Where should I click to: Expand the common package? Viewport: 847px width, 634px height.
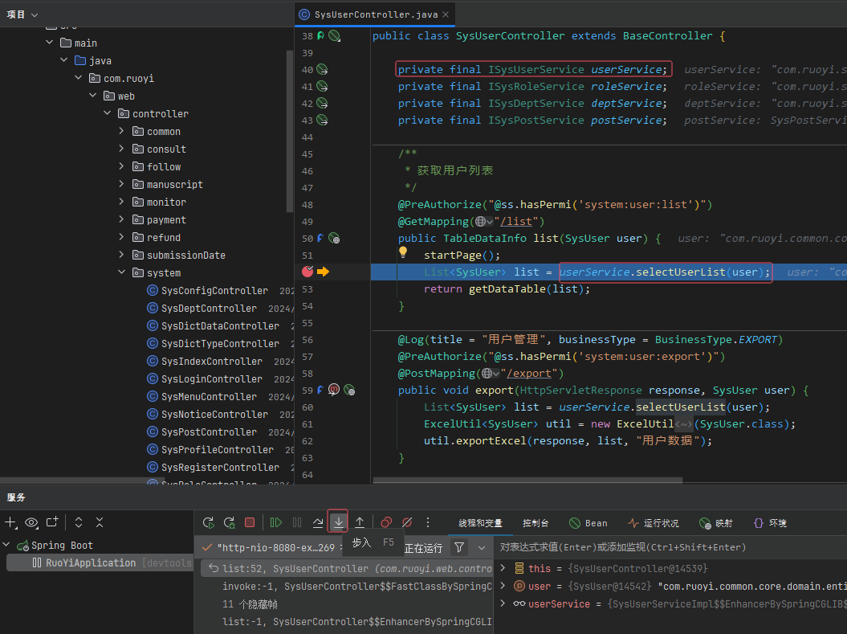tap(121, 131)
